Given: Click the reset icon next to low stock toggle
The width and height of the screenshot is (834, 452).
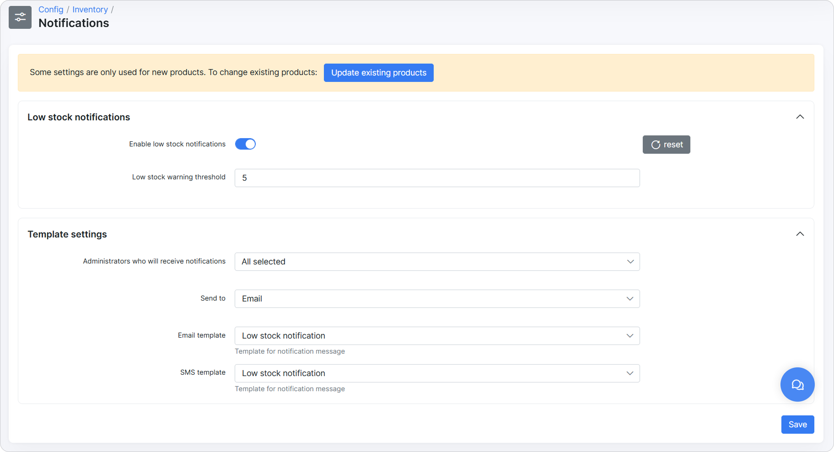Looking at the screenshot, I should coord(666,144).
